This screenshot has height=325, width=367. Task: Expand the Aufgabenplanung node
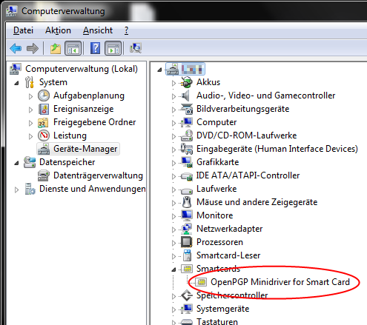pyautogui.click(x=30, y=96)
